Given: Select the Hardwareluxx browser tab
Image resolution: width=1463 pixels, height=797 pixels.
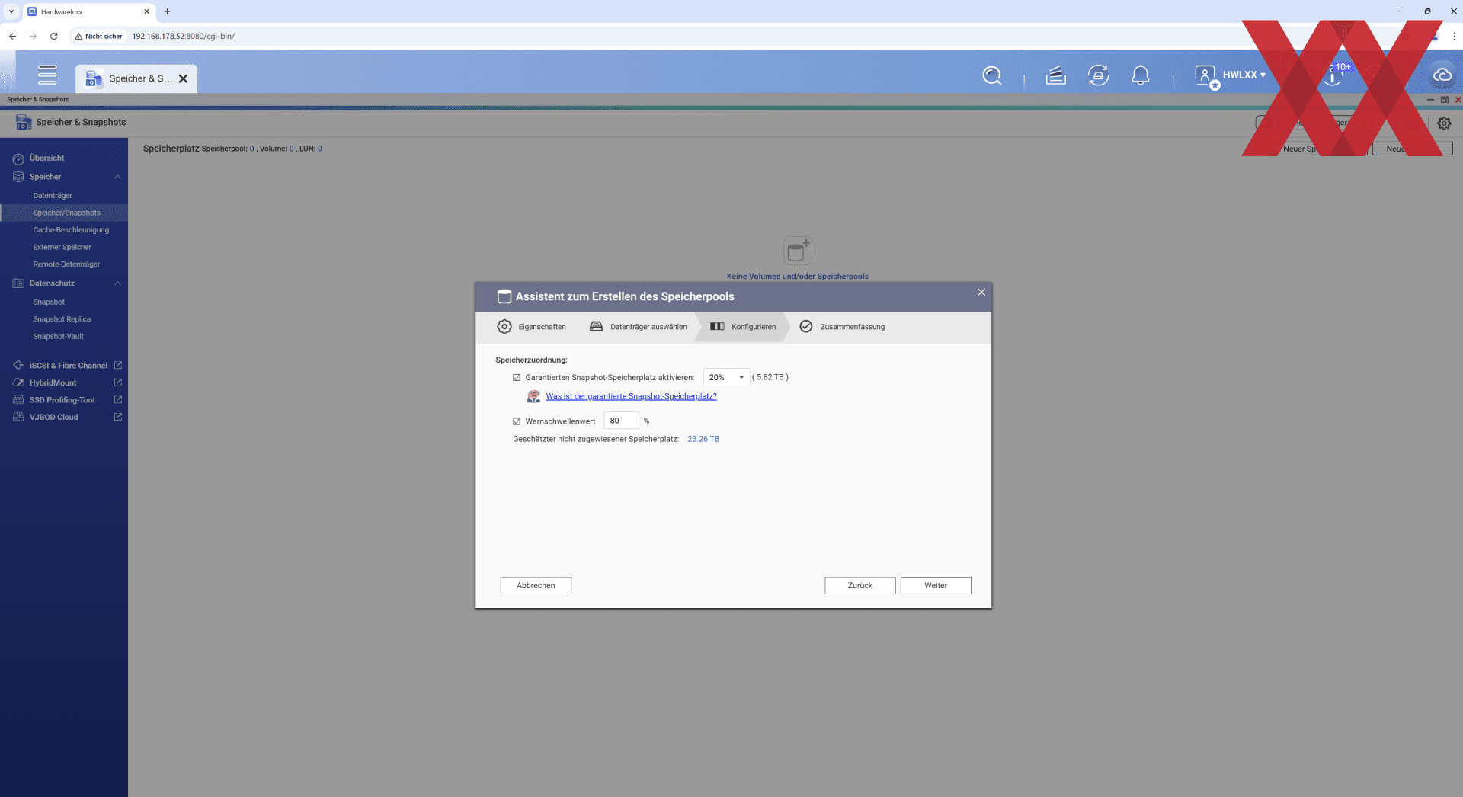Looking at the screenshot, I should pos(88,11).
